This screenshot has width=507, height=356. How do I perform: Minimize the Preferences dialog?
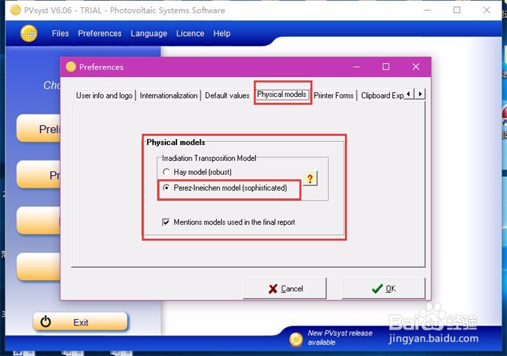[357, 67]
